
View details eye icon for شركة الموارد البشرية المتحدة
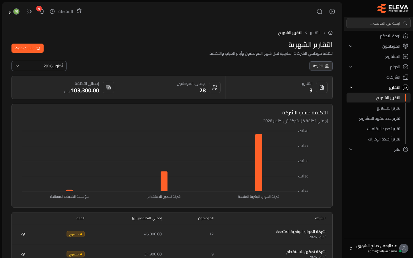(23, 234)
